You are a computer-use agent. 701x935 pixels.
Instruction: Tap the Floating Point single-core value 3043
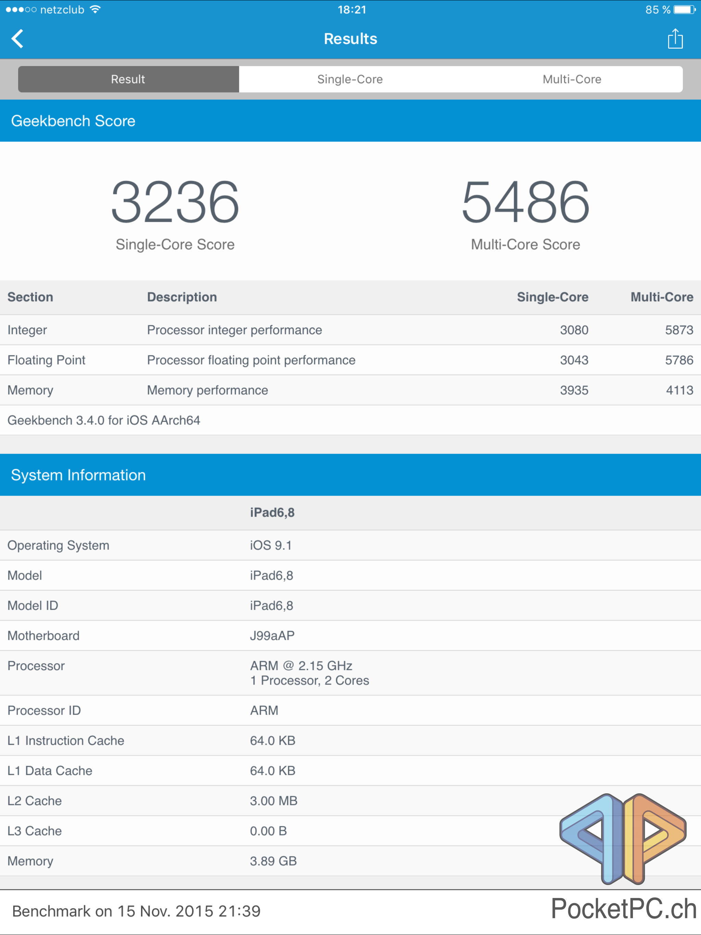574,360
